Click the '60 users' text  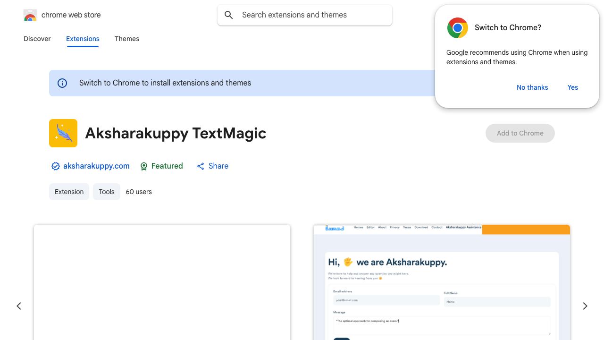pyautogui.click(x=139, y=192)
